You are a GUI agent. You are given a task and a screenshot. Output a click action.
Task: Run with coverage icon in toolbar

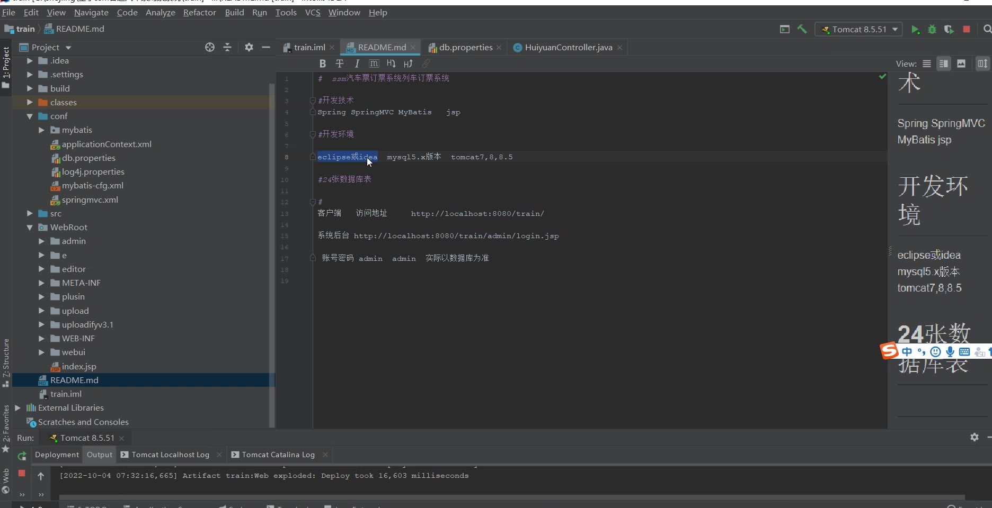pos(949,30)
